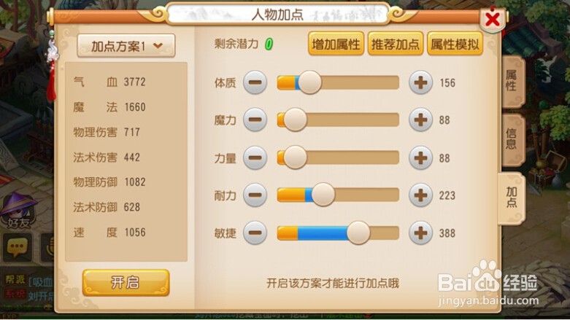Open the 属性模拟 feature
Image resolution: width=570 pixels, height=320 pixels.
tap(455, 44)
